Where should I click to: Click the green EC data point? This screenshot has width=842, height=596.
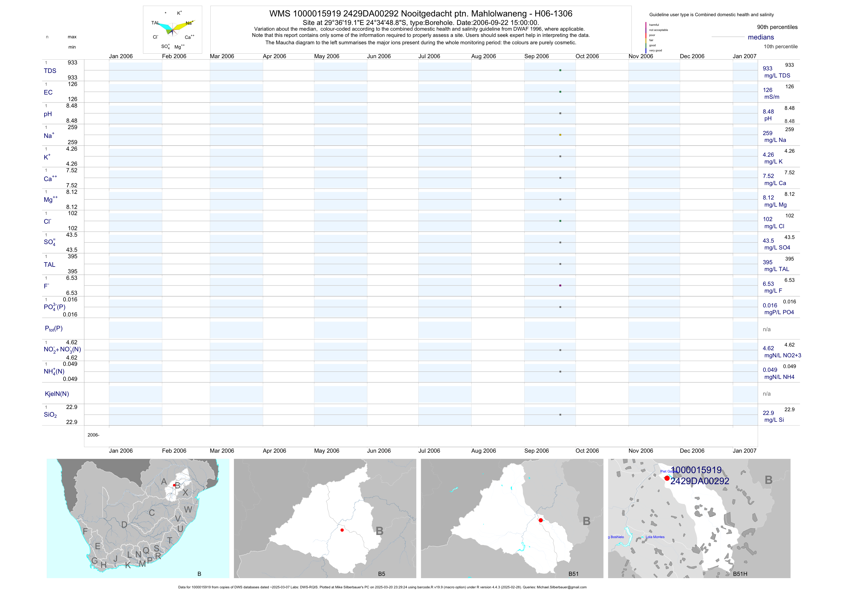point(560,92)
